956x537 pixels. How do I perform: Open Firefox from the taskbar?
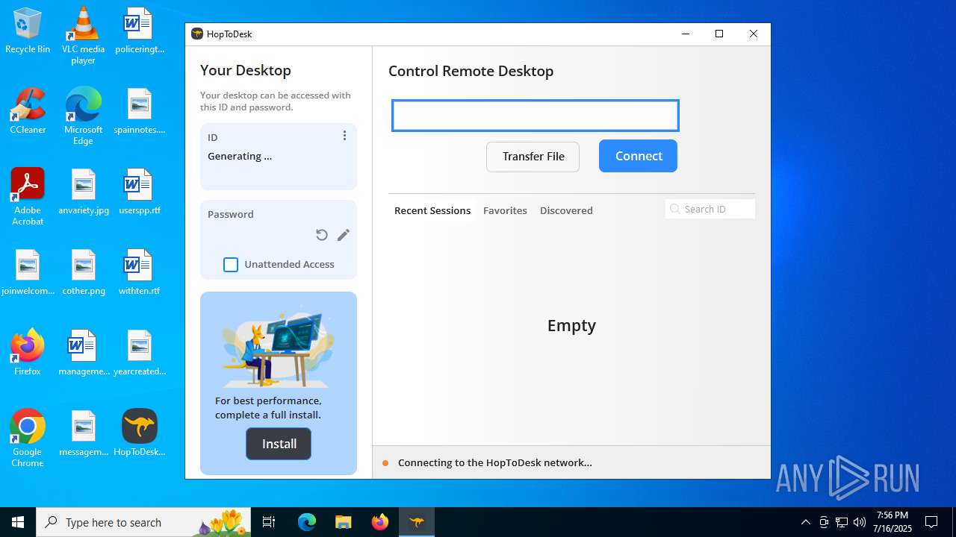[x=380, y=522]
